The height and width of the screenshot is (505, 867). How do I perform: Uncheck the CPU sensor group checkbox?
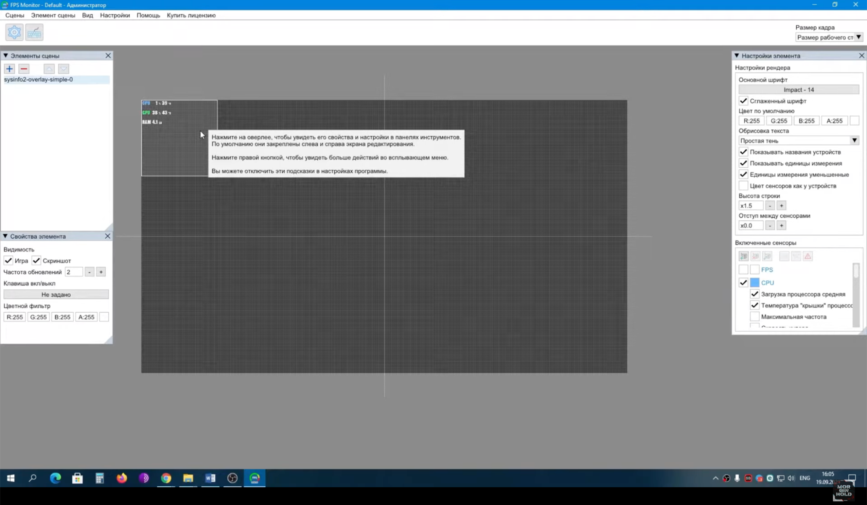pos(743,282)
